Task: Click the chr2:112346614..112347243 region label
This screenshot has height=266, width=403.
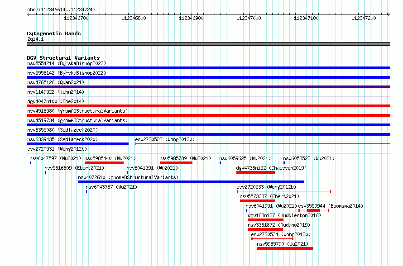Action: pyautogui.click(x=61, y=10)
